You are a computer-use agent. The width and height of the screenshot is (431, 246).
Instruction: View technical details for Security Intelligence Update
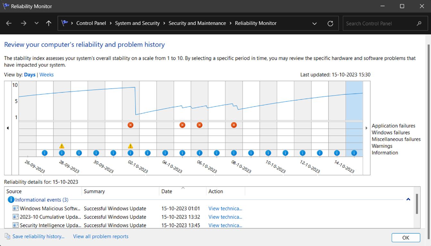click(x=225, y=225)
